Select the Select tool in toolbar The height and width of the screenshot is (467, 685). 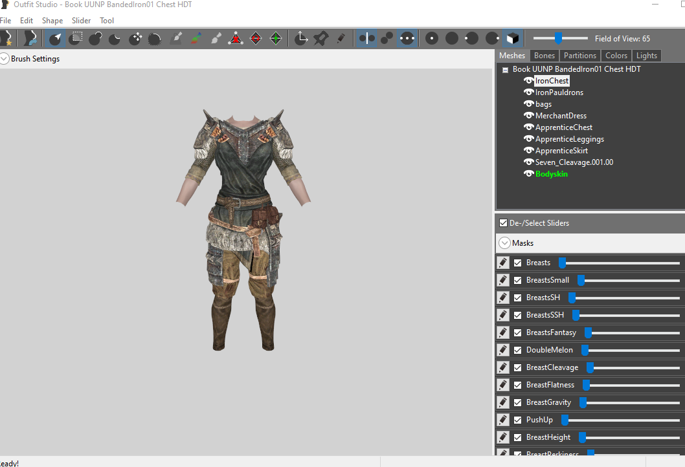[x=55, y=38]
